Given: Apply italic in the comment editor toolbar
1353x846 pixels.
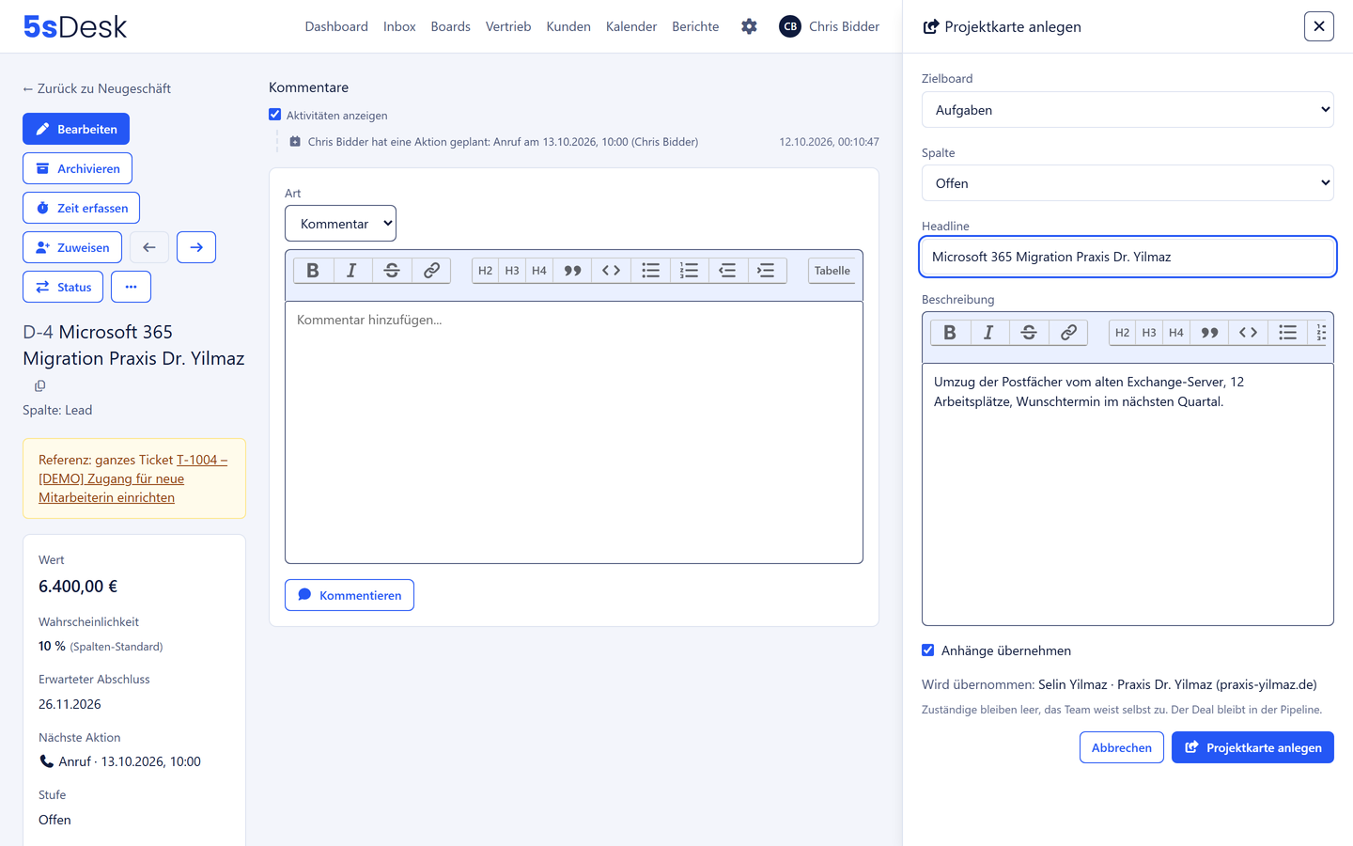Looking at the screenshot, I should pos(351,271).
